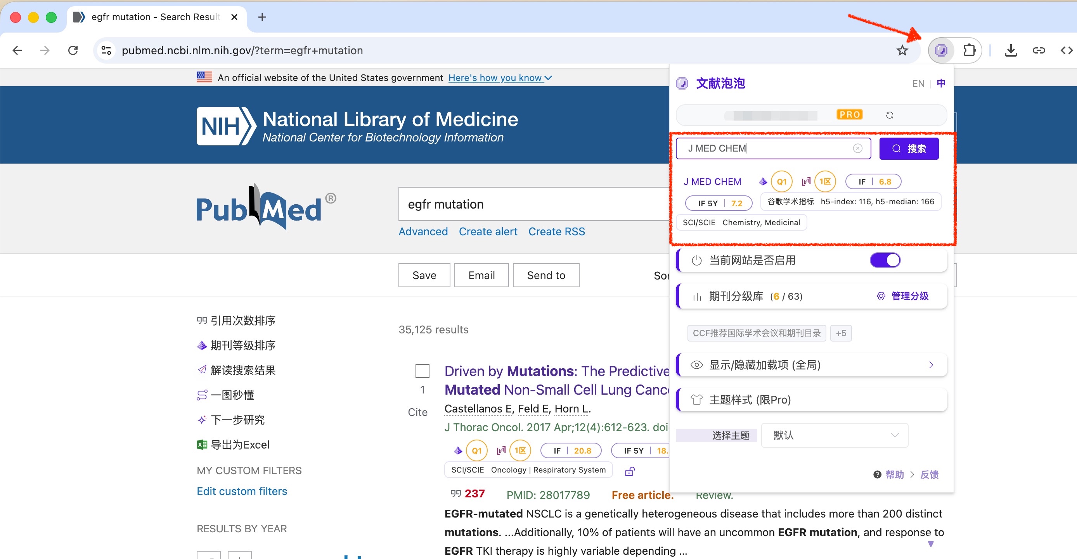This screenshot has width=1077, height=559.
Task: Reload the page with the refresh button
Action: tap(73, 50)
